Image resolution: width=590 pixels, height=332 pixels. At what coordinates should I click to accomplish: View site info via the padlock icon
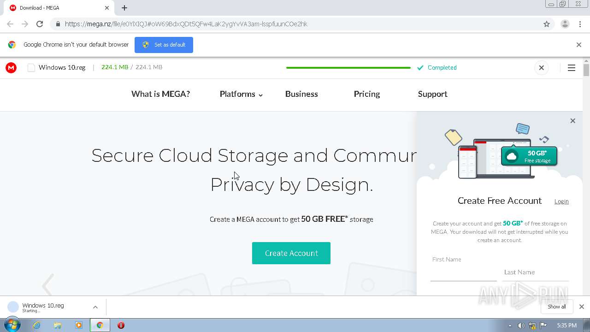(58, 24)
